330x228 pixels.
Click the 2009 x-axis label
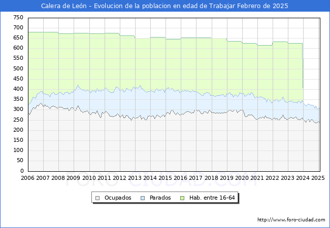[x=73, y=178]
